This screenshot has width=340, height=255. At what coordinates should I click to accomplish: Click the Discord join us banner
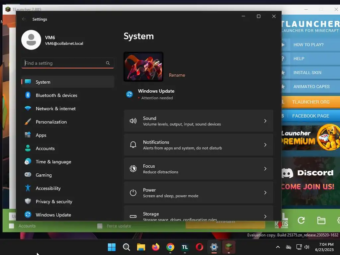point(310,181)
